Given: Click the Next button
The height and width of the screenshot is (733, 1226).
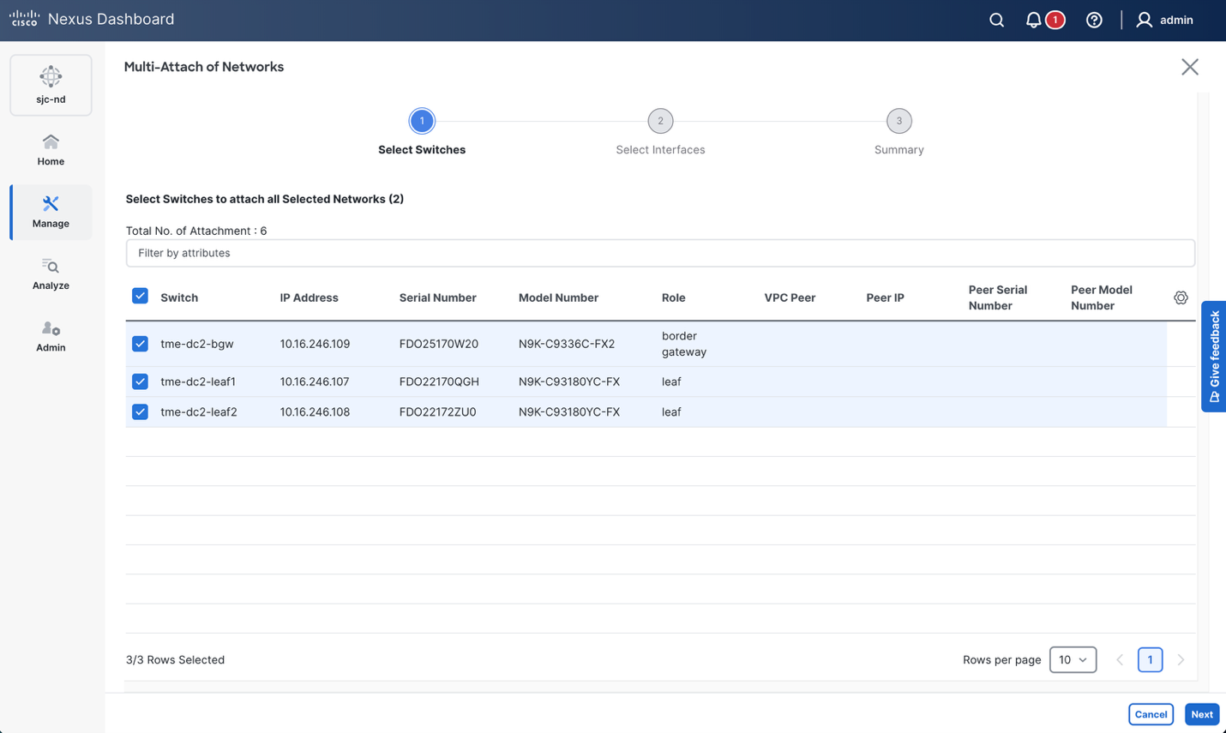Looking at the screenshot, I should (1202, 714).
